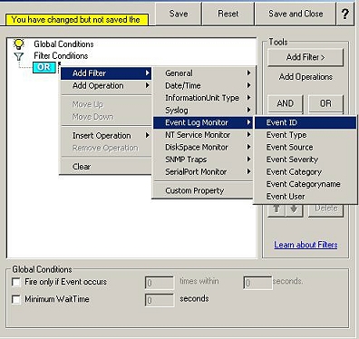
Task: Expand the Add Operation submenu
Action: pyautogui.click(x=106, y=86)
